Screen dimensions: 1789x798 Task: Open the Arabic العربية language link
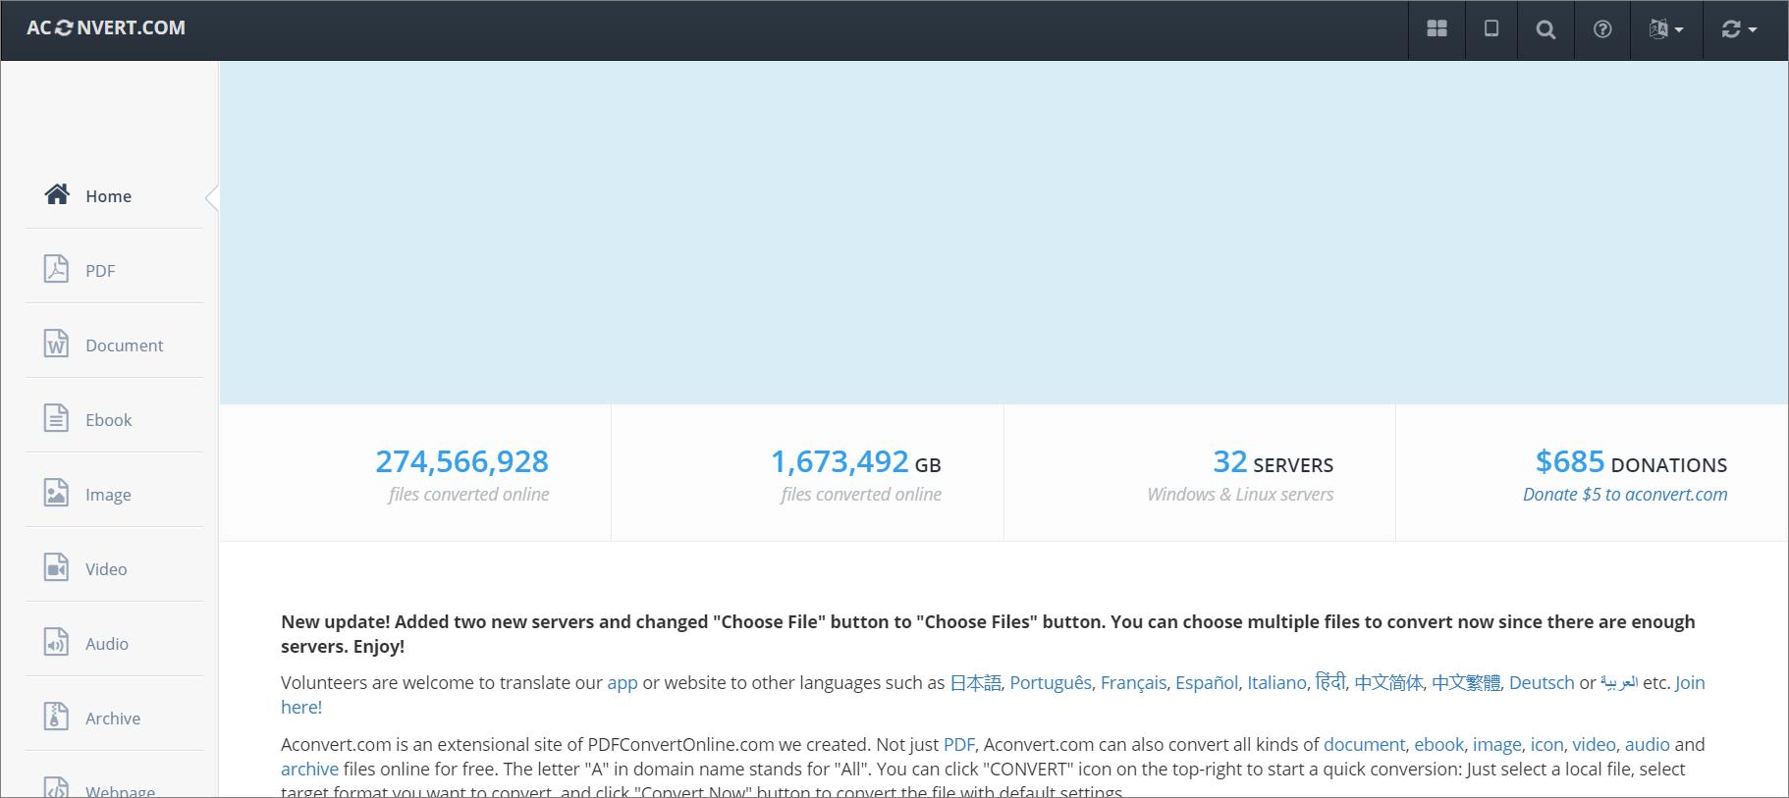1619,683
